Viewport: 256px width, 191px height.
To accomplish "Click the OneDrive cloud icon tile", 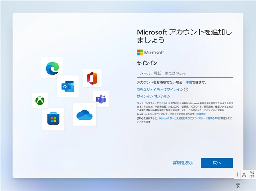I will (x=84, y=114).
